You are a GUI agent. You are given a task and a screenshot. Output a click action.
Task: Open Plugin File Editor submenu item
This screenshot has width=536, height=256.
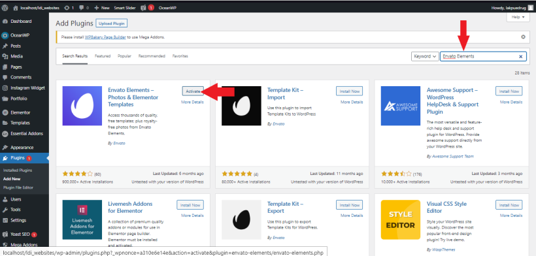click(x=18, y=187)
